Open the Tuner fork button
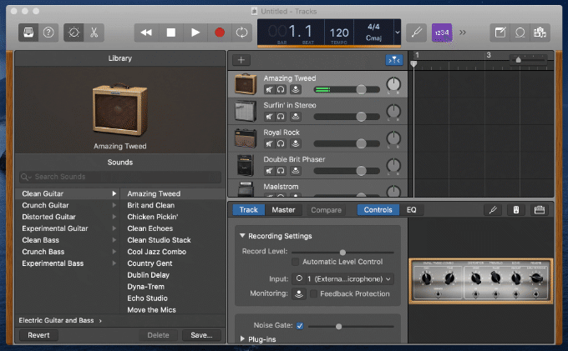 tap(417, 33)
